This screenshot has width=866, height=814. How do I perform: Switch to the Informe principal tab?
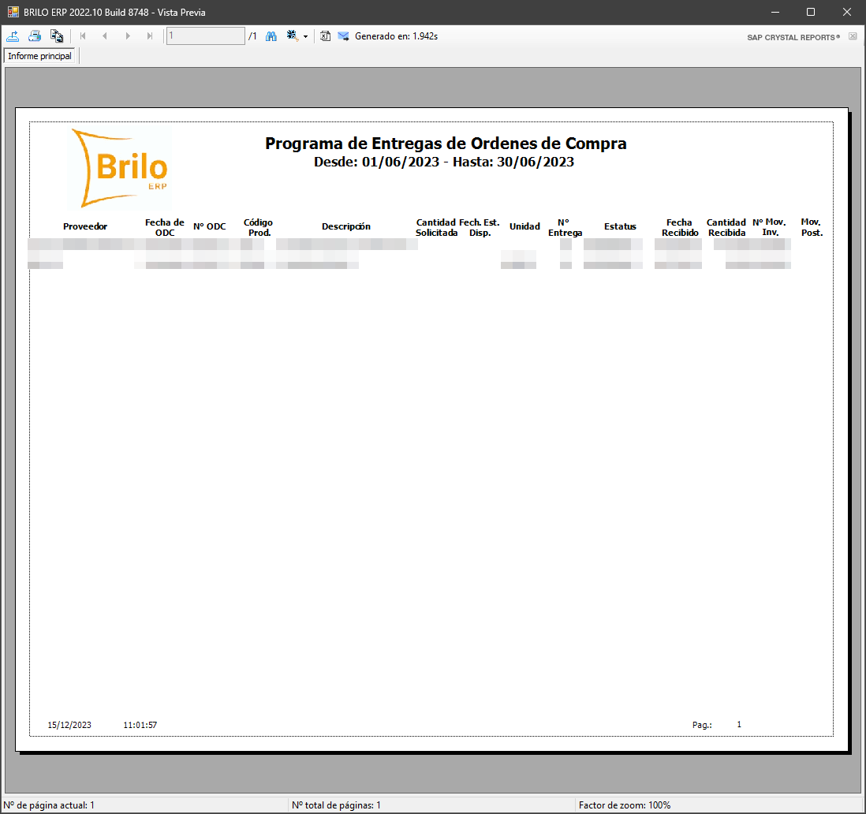[x=39, y=55]
